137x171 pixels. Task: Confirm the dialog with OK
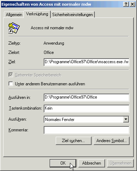pos(63,163)
